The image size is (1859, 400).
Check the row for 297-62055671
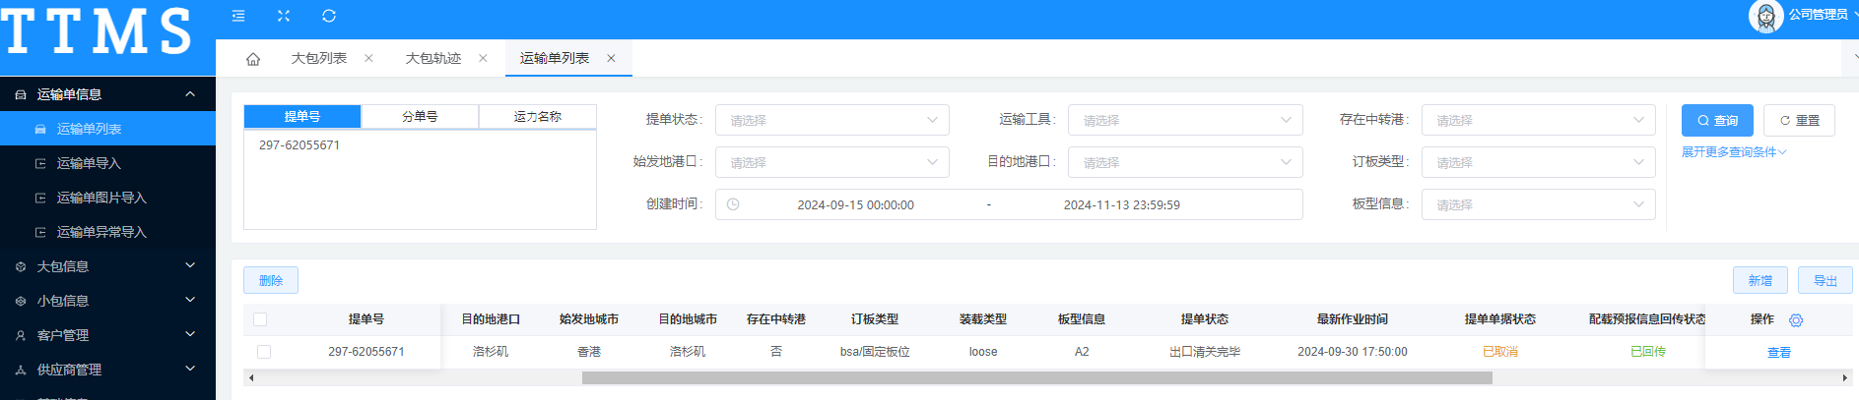click(264, 352)
